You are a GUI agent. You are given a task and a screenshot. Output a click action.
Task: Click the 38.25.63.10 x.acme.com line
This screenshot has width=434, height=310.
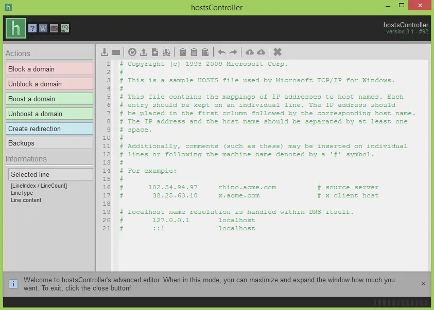(249, 196)
